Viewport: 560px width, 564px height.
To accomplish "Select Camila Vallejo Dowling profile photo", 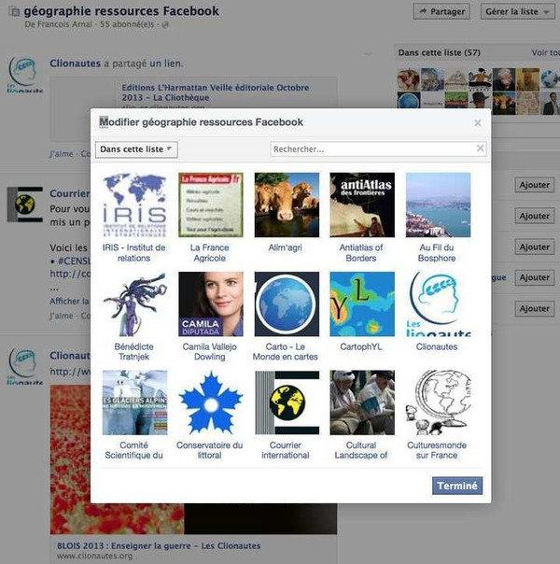I will pyautogui.click(x=211, y=303).
